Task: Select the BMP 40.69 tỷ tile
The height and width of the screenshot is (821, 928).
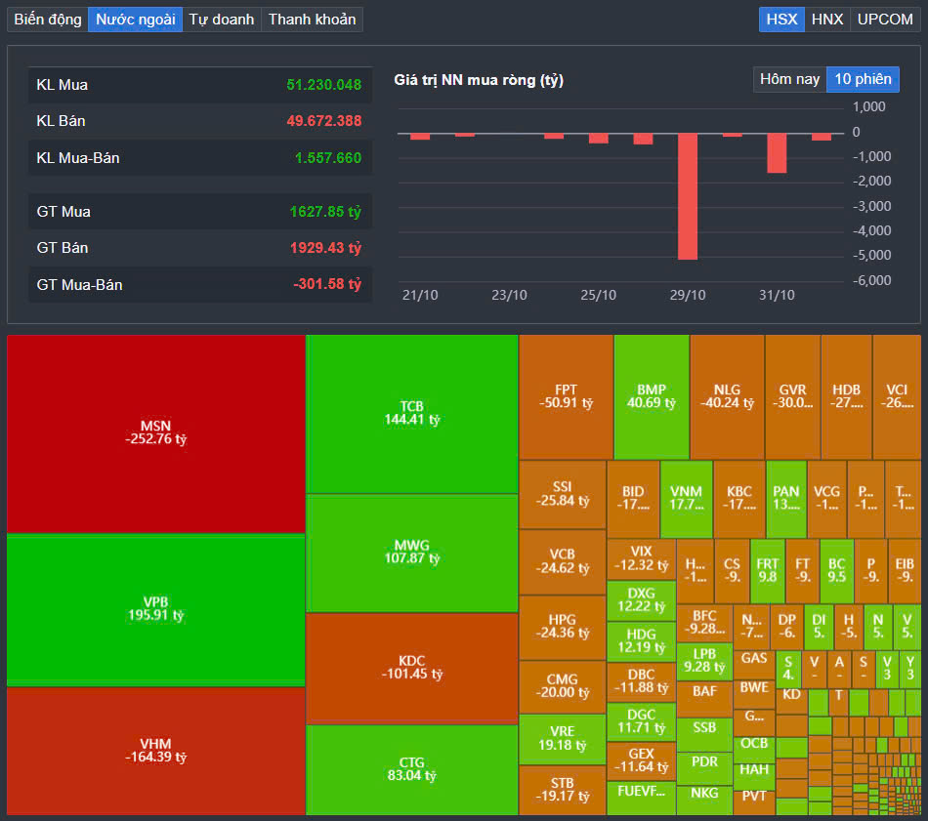Action: tap(651, 397)
